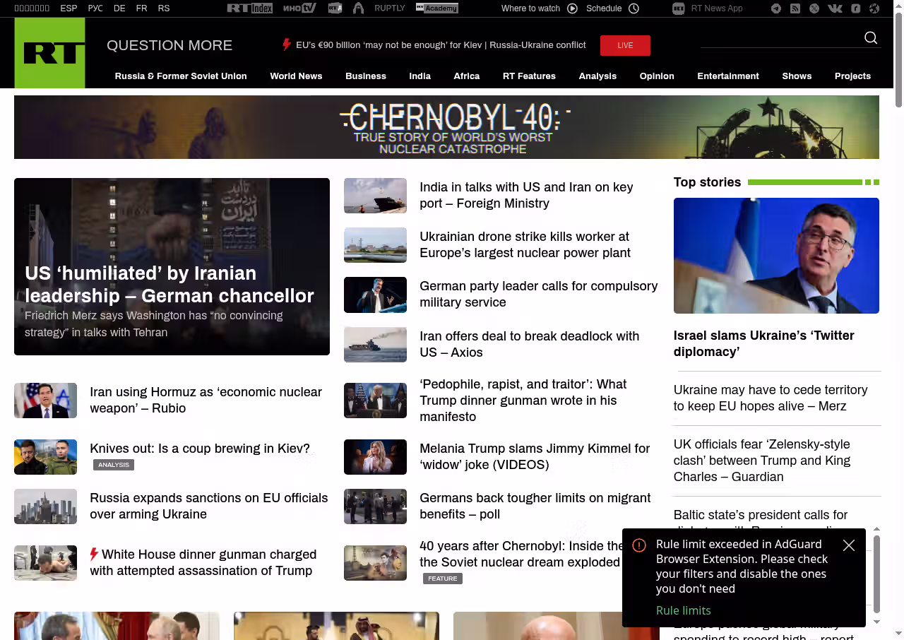
Task: Switch site language to DE
Action: point(119,8)
